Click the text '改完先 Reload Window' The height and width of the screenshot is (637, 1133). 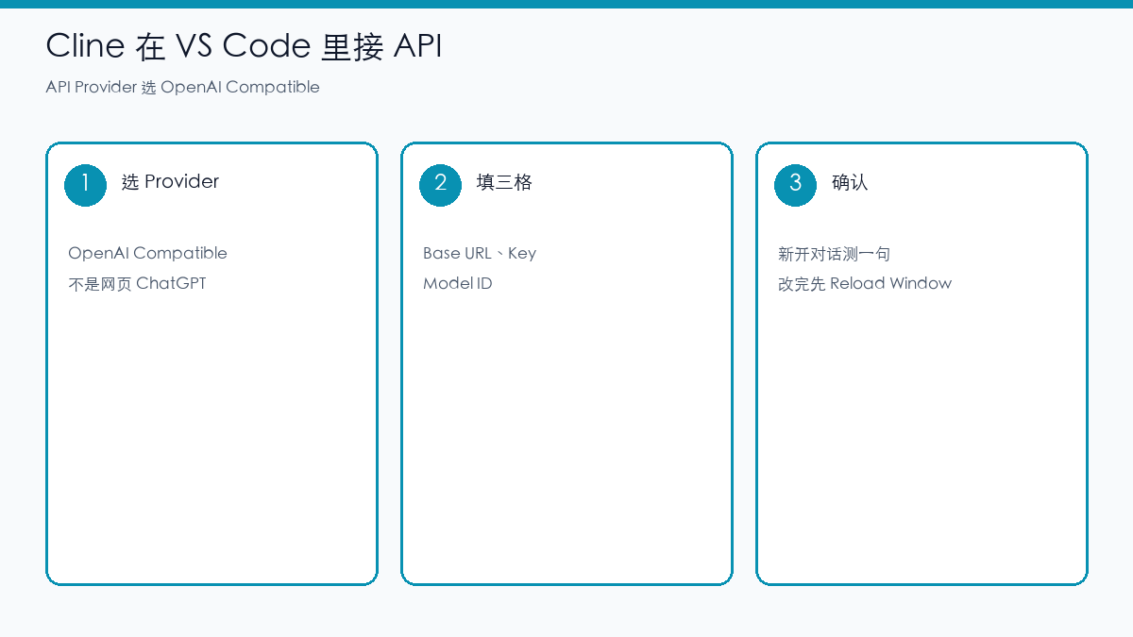coord(865,283)
